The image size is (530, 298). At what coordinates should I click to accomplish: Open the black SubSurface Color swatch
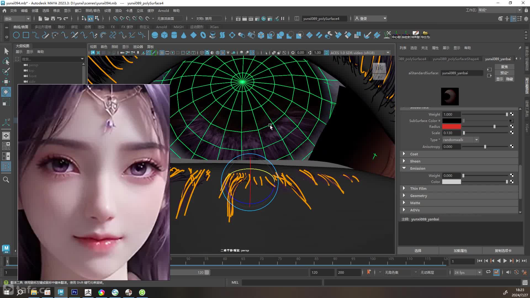tap(452, 121)
